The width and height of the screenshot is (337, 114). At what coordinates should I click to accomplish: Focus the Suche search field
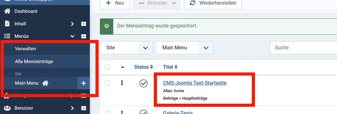(x=303, y=48)
